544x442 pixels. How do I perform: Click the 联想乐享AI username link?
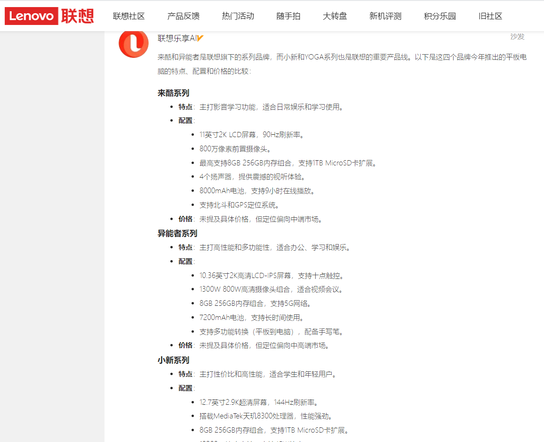pos(177,38)
